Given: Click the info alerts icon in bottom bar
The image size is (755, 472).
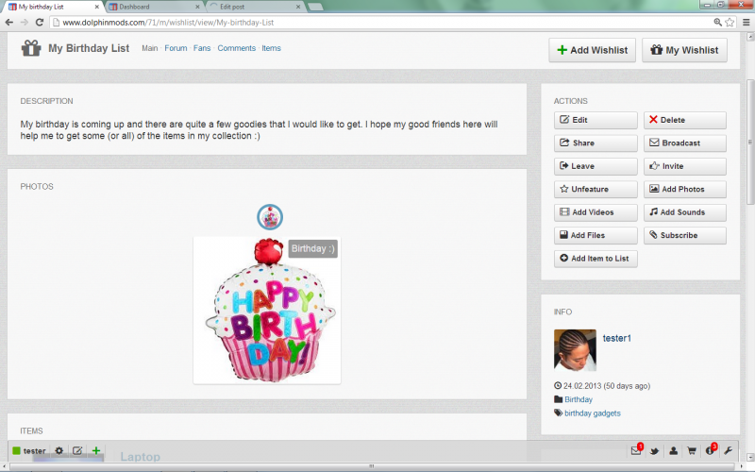Looking at the screenshot, I should tap(710, 451).
